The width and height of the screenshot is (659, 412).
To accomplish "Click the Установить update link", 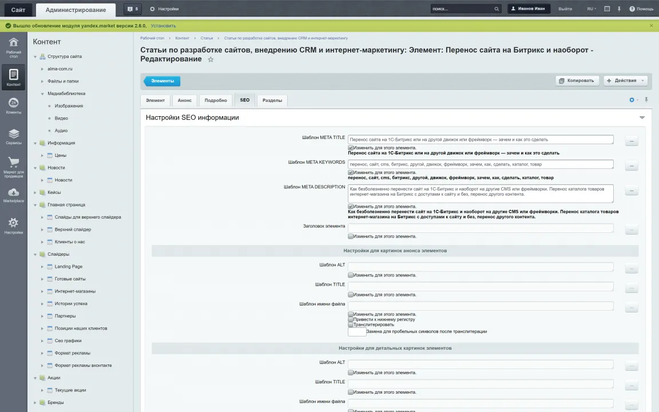I will pos(164,26).
